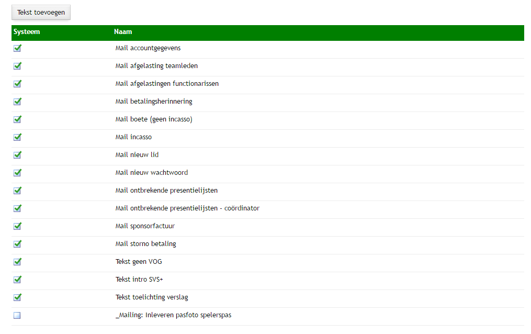Open Mail boete (geen incasso) entry
The image size is (531, 334).
tap(154, 119)
